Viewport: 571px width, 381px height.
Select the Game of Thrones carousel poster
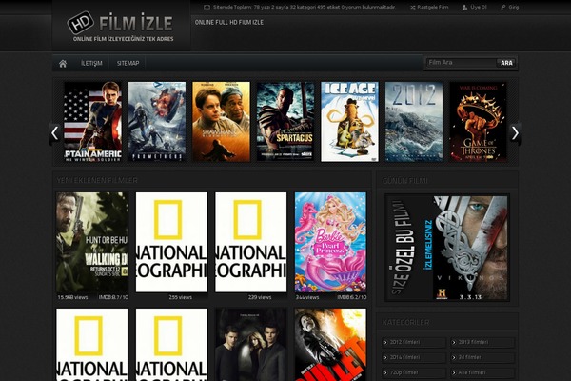coord(478,122)
